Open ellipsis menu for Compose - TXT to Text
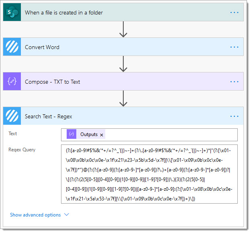Screen dimensions: 251x233 coord(234,82)
